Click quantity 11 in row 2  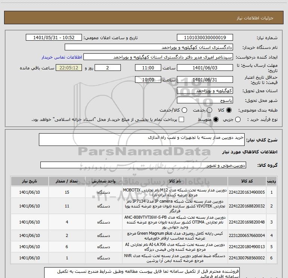(67, 206)
